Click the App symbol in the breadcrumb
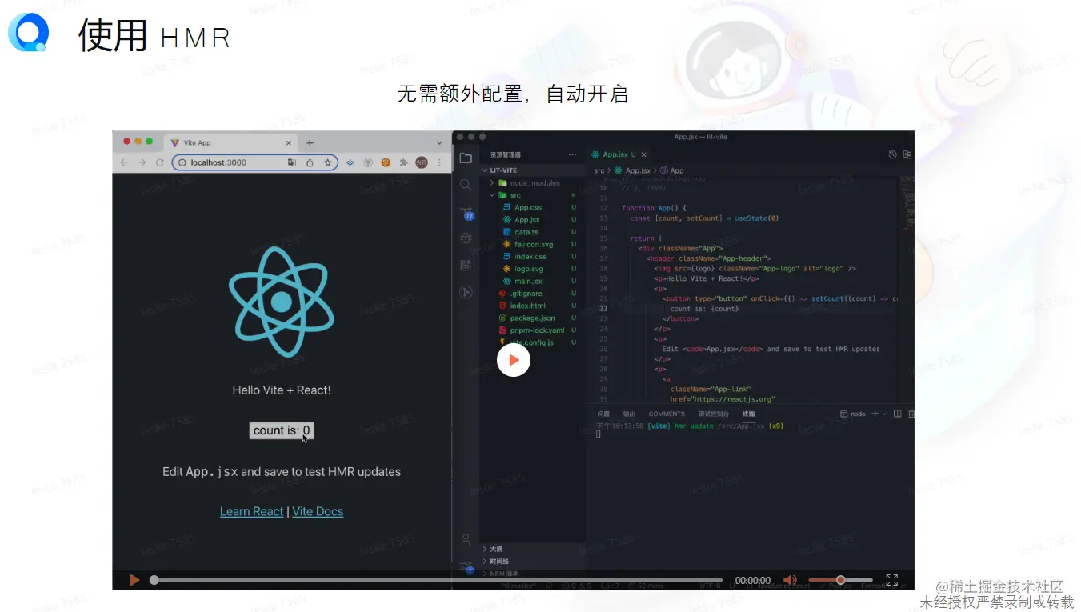 (x=672, y=170)
